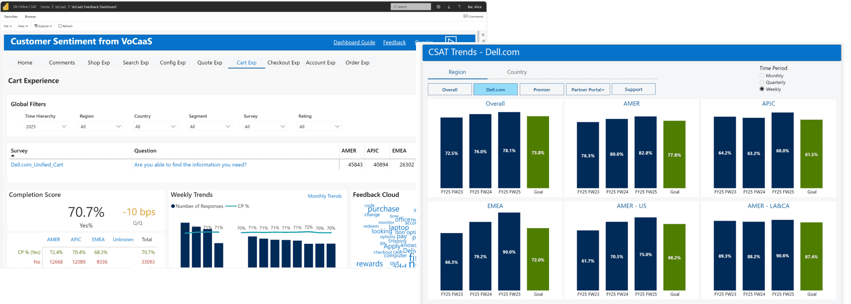Open the Checkout Exp tab

(x=284, y=63)
